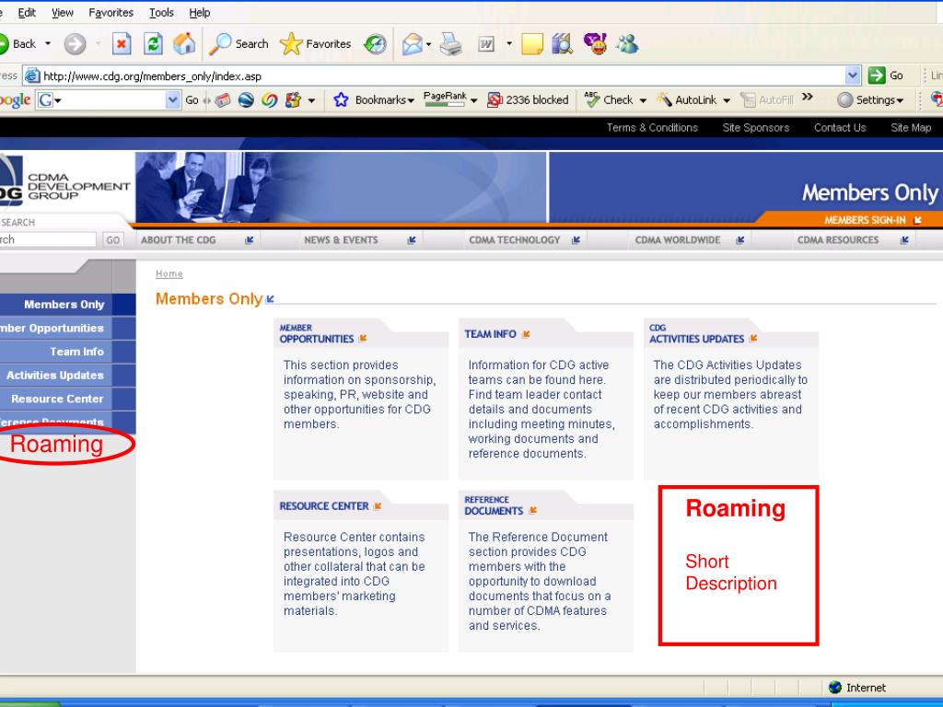Viewport: 943px width, 707px height.
Task: Open the Edit menu
Action: (27, 13)
